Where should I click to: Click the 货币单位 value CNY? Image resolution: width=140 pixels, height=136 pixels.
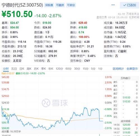click(x=87, y=61)
